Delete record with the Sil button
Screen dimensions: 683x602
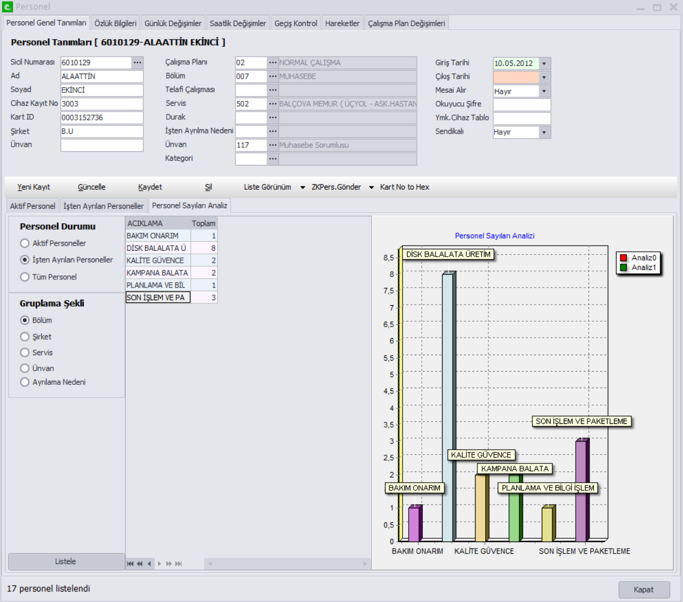tap(208, 187)
